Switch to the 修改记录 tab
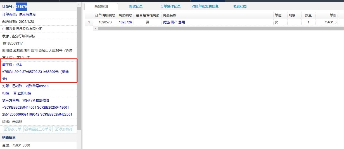The image size is (344, 149). click(x=136, y=6)
